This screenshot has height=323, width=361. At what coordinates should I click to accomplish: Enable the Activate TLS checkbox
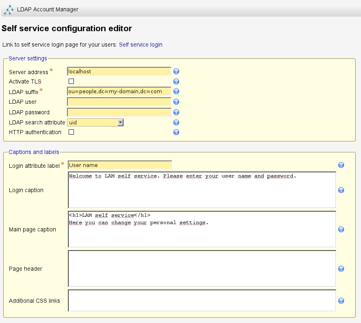71,81
